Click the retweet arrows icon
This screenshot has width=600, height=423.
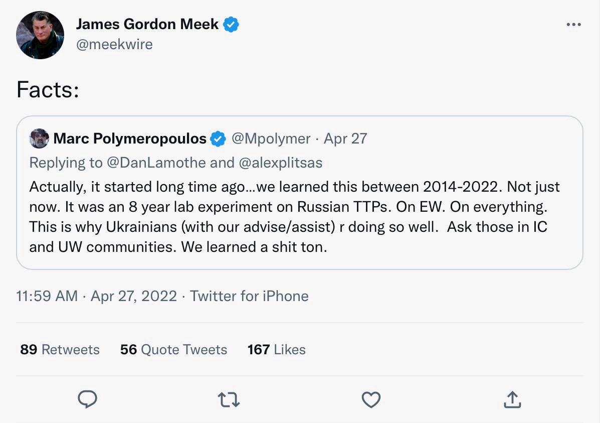tap(229, 399)
